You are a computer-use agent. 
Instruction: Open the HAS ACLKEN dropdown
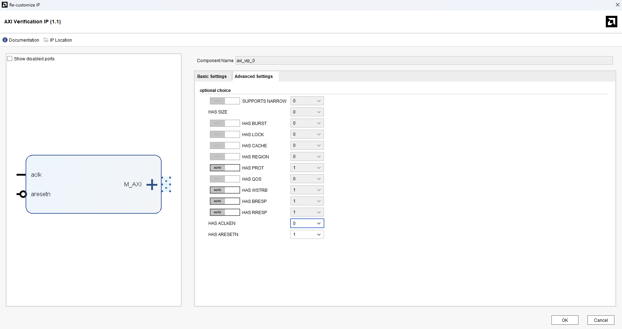[x=307, y=223]
